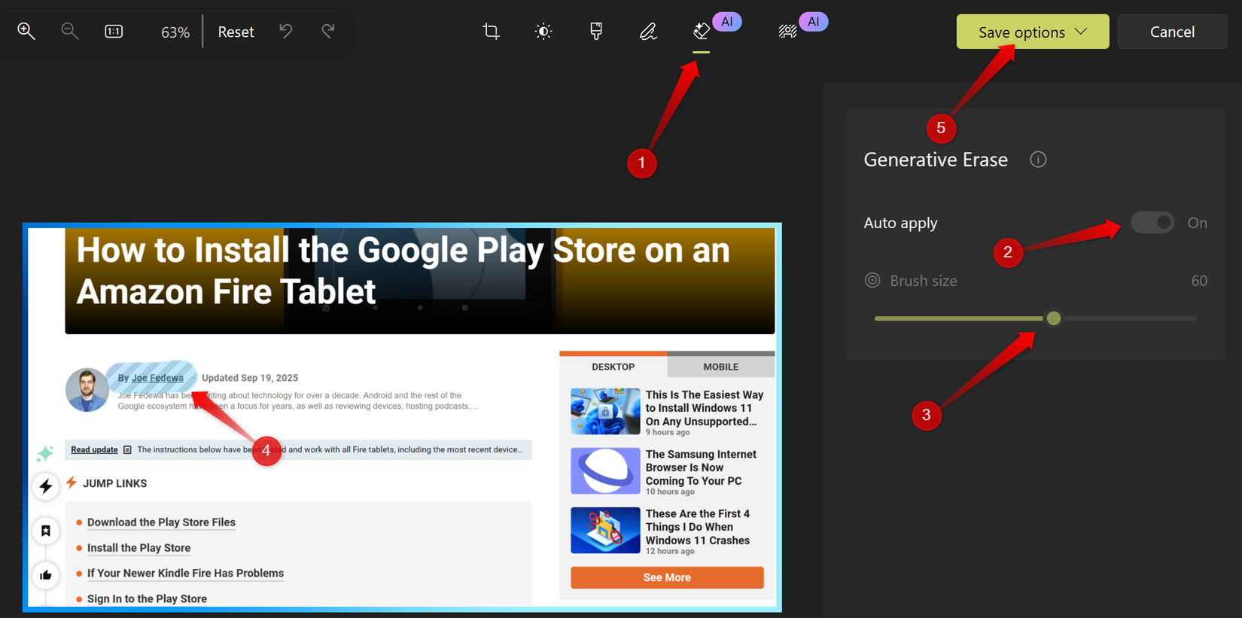Click the zoom in magnifier icon
The height and width of the screenshot is (618, 1242).
click(26, 32)
